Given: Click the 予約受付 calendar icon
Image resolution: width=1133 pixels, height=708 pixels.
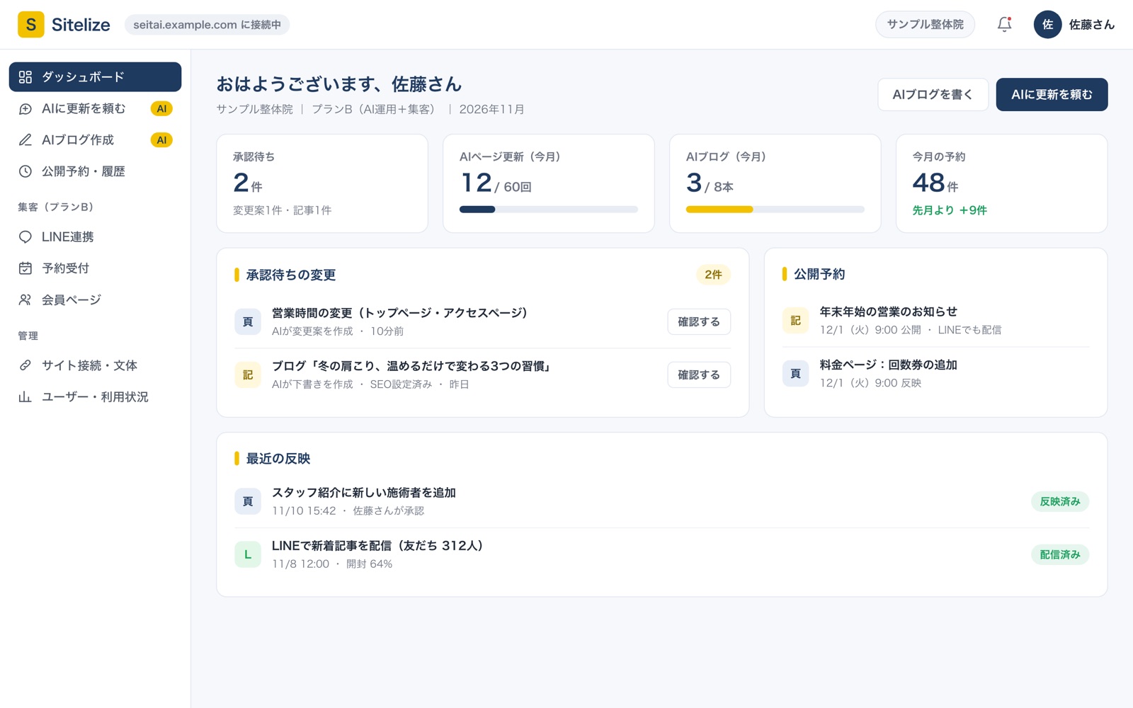Looking at the screenshot, I should coord(25,268).
